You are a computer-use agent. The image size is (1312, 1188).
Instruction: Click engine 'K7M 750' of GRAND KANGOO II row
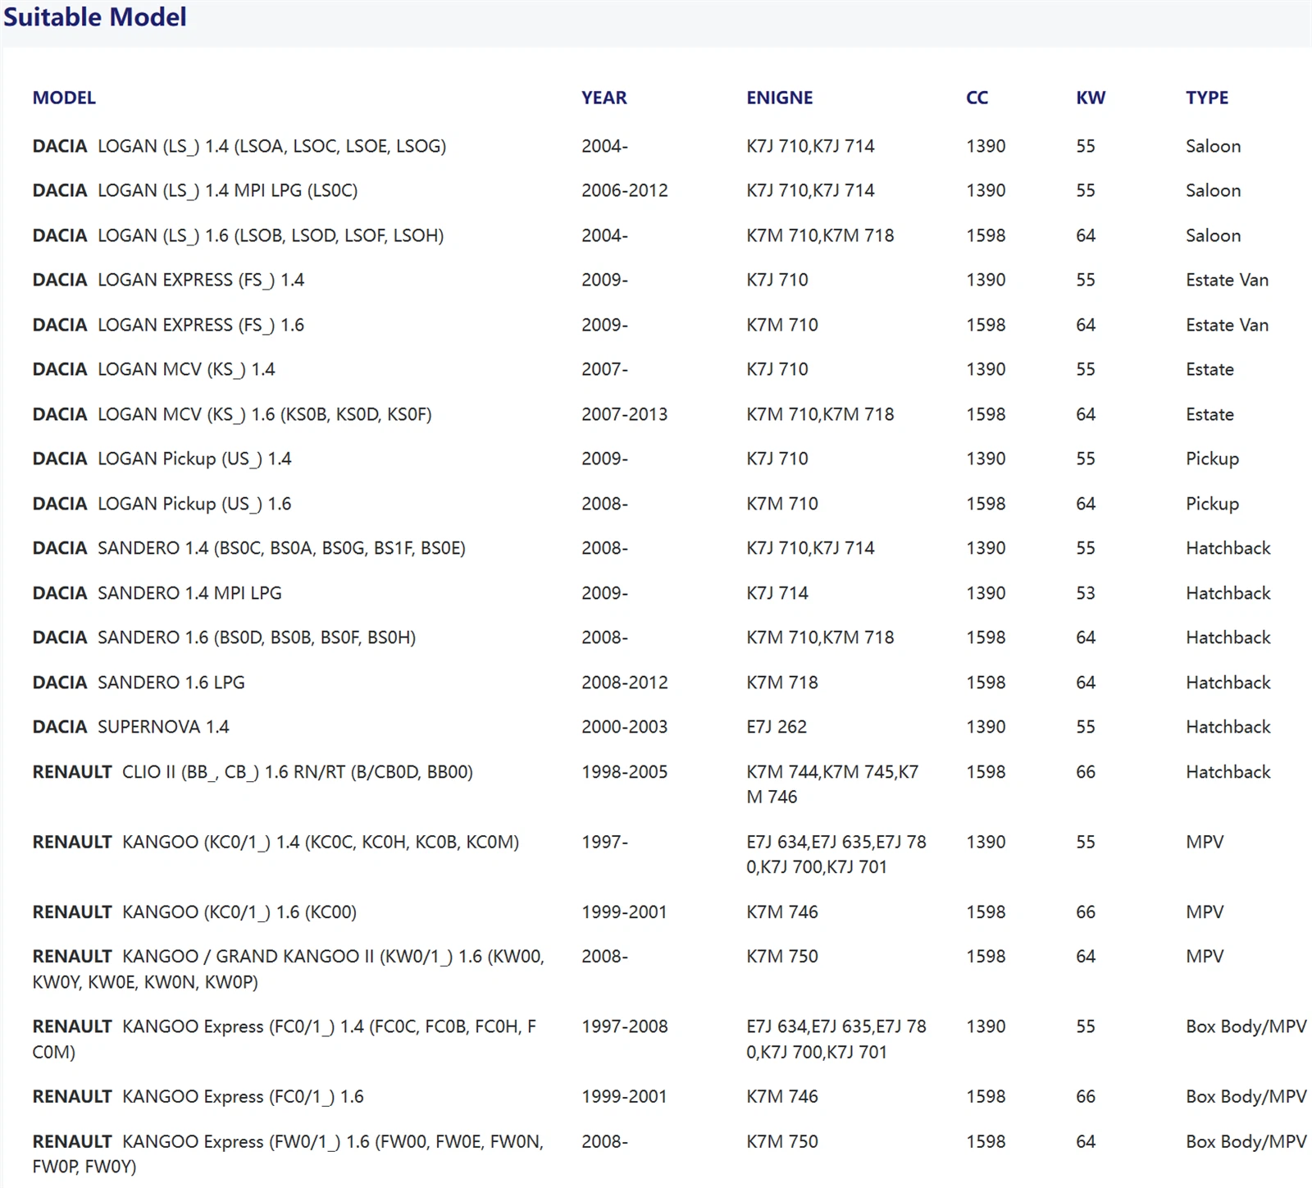click(782, 957)
